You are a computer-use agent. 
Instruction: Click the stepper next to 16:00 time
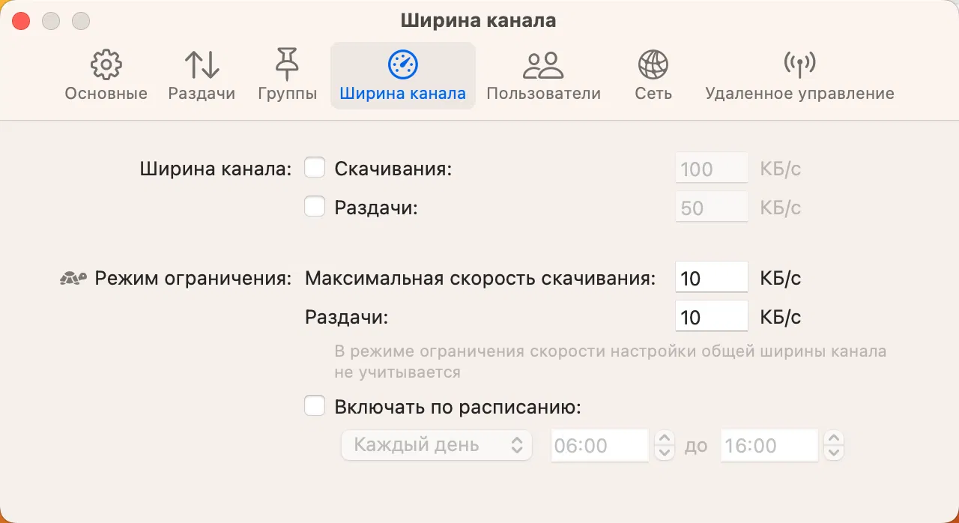(833, 445)
